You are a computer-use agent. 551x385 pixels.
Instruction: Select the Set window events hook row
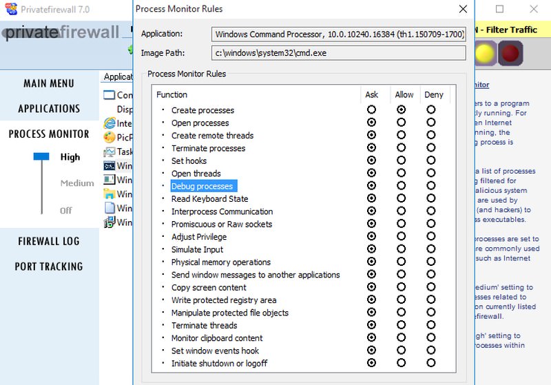point(215,351)
